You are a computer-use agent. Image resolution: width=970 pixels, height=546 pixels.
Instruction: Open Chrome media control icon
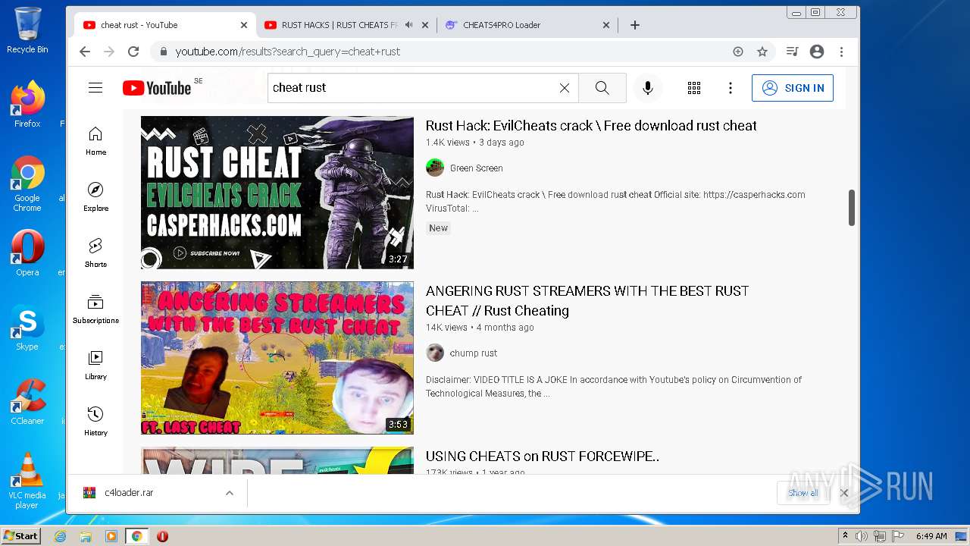[793, 52]
